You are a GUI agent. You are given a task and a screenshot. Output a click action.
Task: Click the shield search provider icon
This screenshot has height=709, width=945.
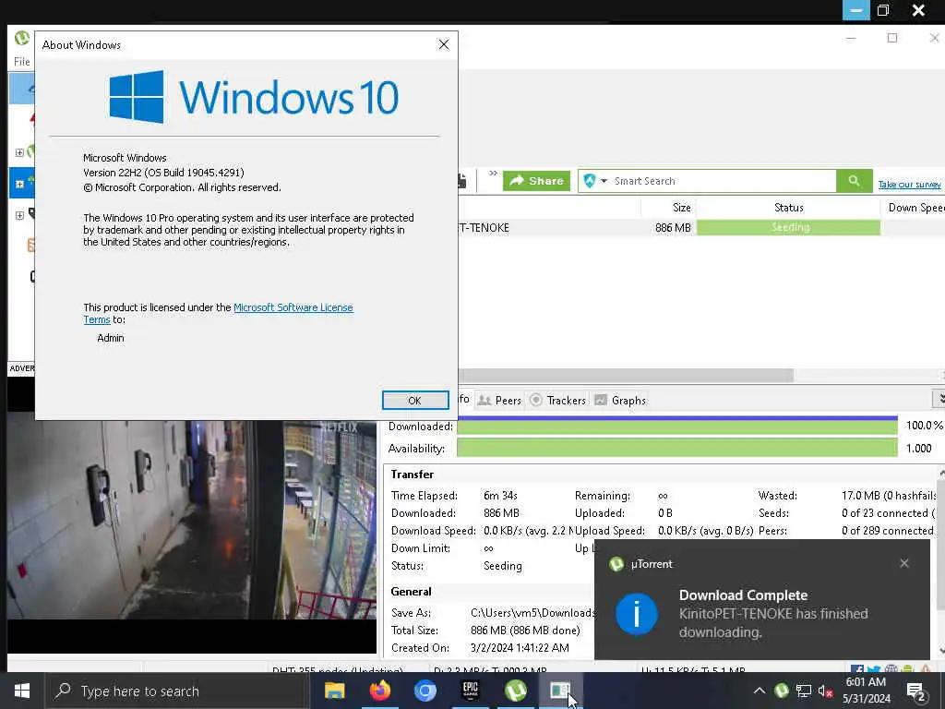pos(590,181)
